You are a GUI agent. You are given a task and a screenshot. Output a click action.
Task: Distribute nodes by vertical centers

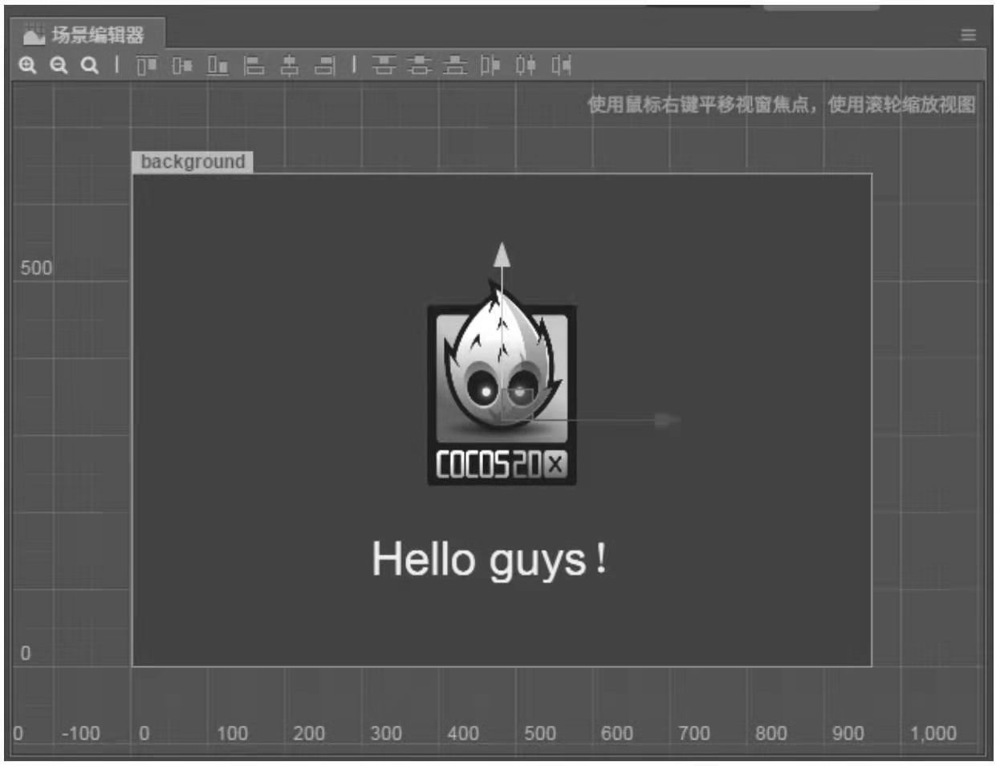[x=419, y=65]
